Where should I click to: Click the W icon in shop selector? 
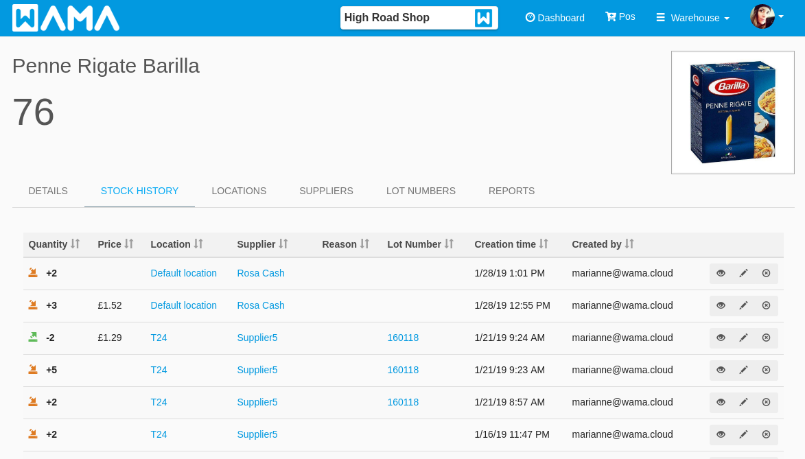(x=483, y=18)
